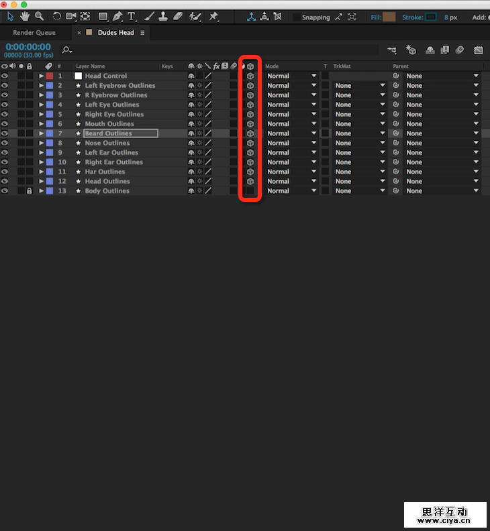Choose World Axis mode icon
490x531 pixels.
[264, 16]
